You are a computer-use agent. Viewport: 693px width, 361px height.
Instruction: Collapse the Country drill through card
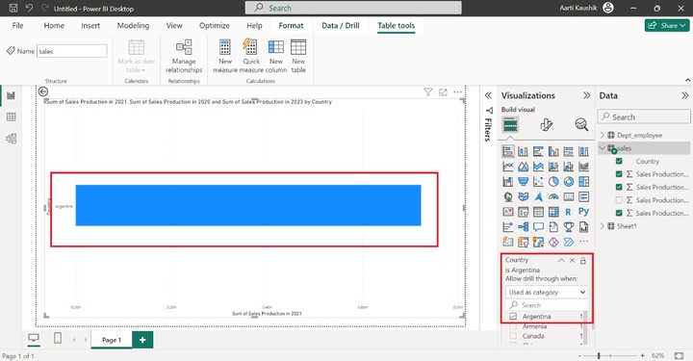561,260
